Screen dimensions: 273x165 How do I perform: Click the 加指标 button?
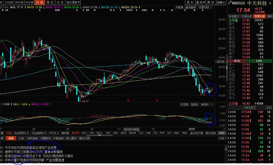(x=194, y=104)
